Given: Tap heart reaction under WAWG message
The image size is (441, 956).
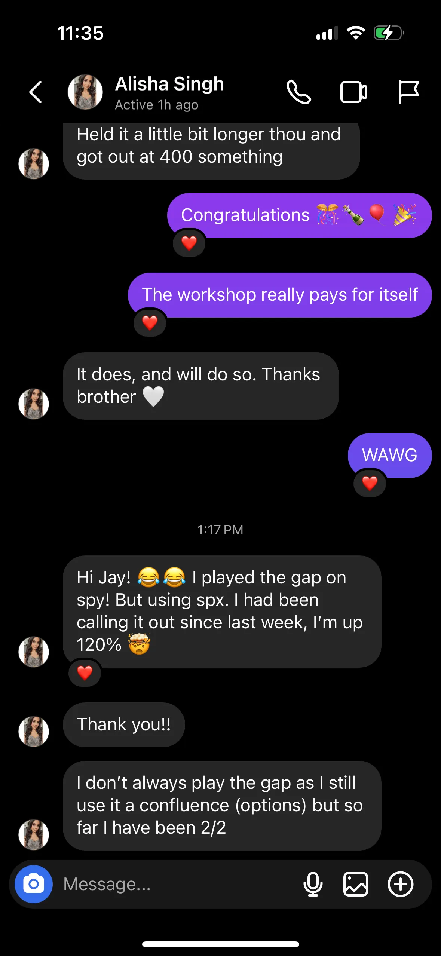Looking at the screenshot, I should coord(370,483).
